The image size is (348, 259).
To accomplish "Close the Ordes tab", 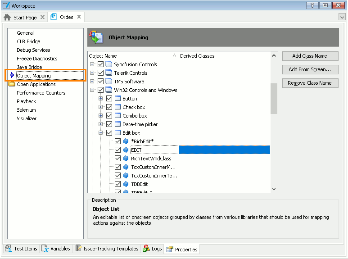I will click(x=79, y=17).
